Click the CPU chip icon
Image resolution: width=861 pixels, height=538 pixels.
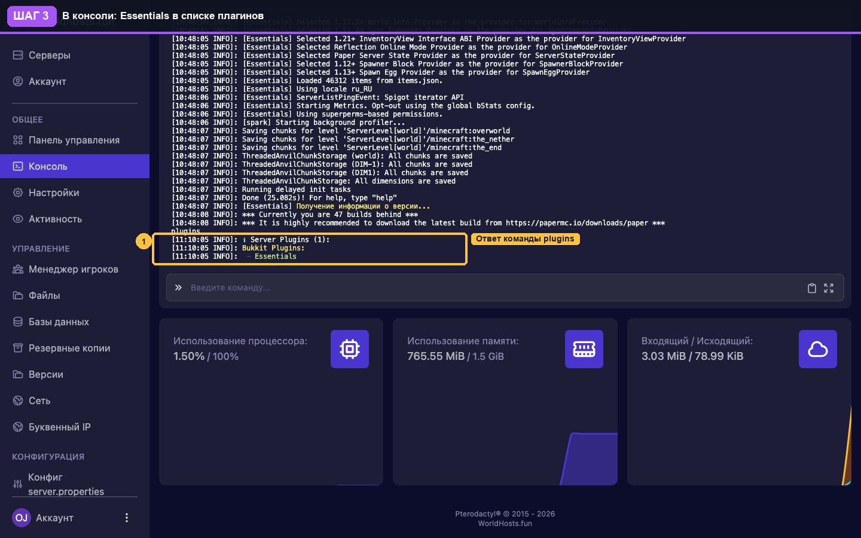350,349
